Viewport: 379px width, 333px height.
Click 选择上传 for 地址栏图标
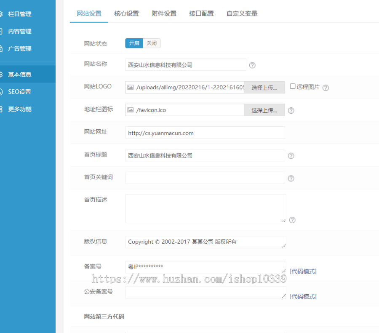264,110
